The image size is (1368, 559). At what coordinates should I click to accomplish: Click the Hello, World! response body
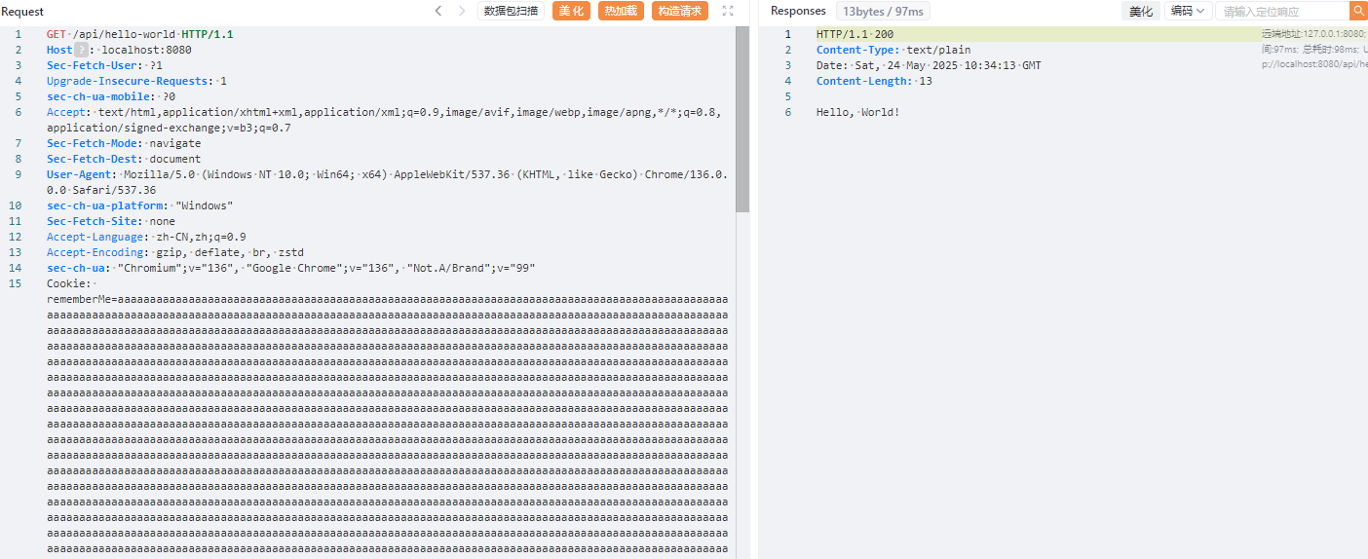[857, 112]
